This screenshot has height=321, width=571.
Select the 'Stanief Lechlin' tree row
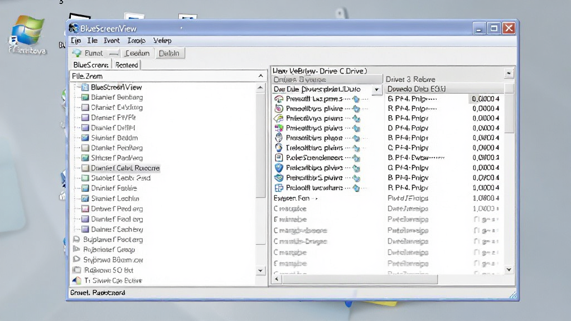click(115, 198)
